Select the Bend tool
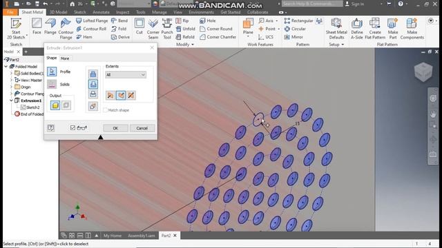The image size is (442, 248). pyautogui.click(x=119, y=21)
